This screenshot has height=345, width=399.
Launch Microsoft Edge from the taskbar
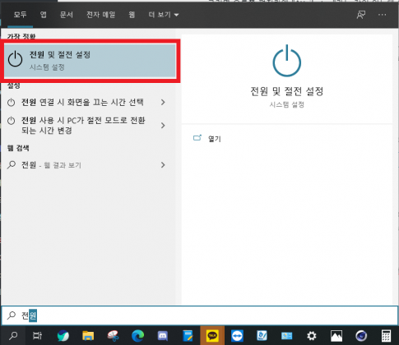click(137, 335)
